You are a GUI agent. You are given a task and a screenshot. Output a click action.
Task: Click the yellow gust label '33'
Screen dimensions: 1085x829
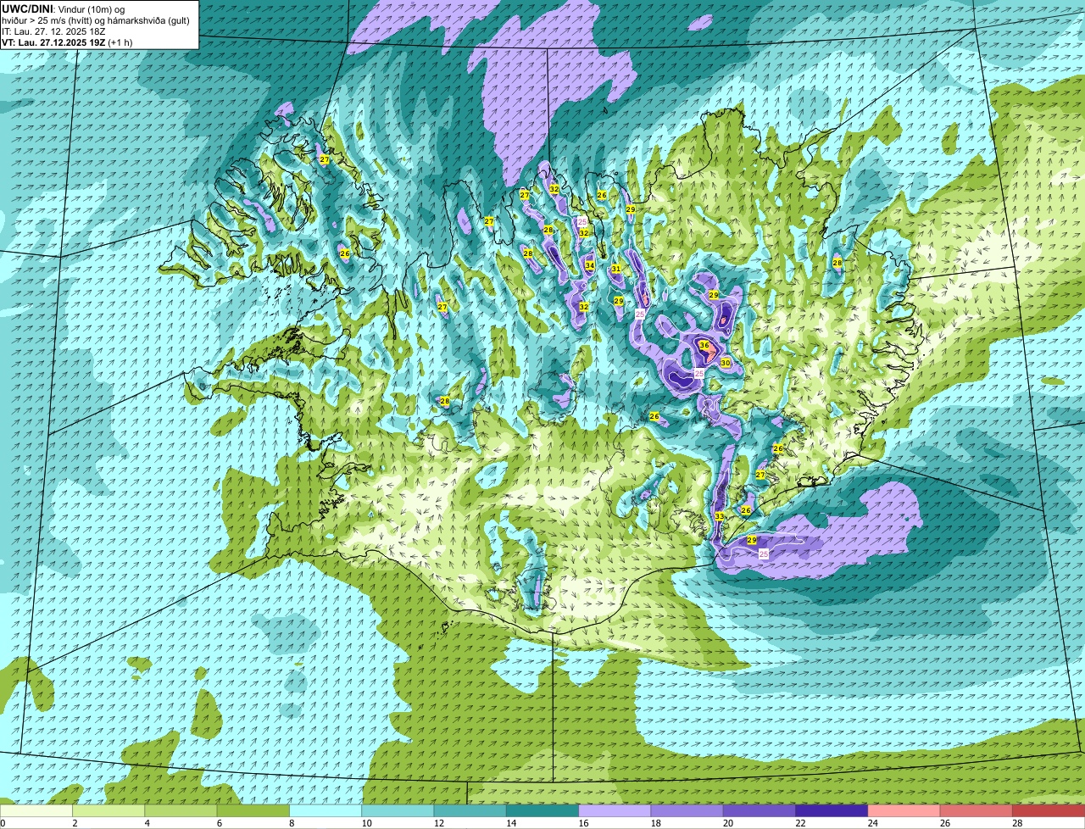tap(719, 516)
